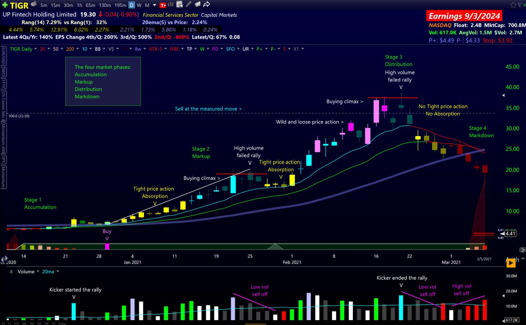Select the 130m timeframe
Image resolution: width=526 pixels, height=325 pixels.
[105, 5]
